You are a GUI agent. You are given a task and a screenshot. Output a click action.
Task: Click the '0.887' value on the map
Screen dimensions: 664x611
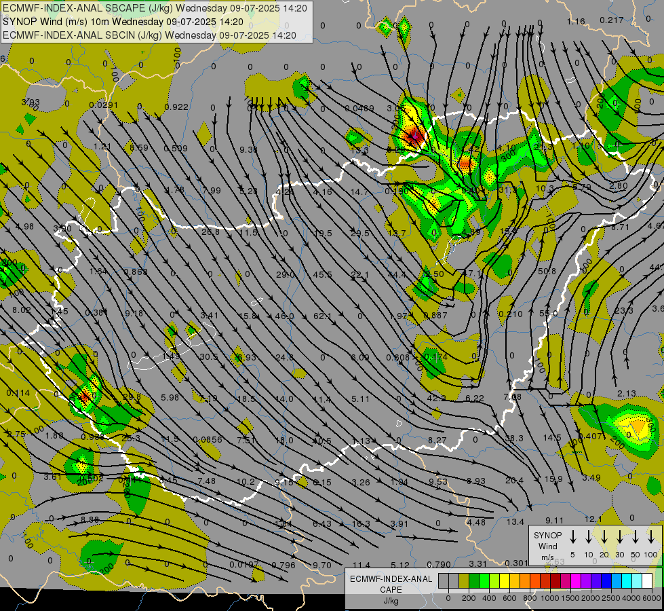pyautogui.click(x=435, y=315)
